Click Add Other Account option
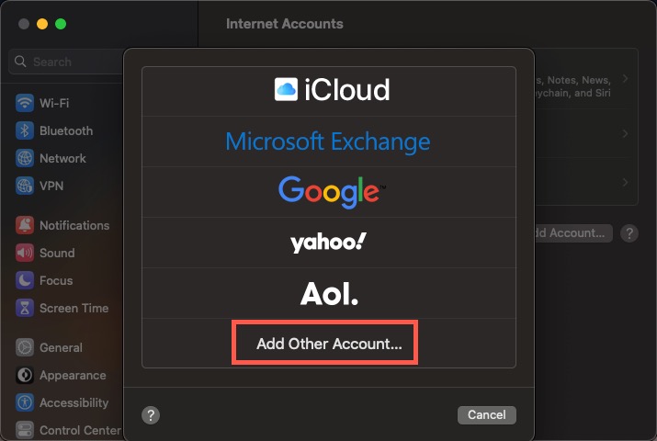This screenshot has height=441, width=657. (x=329, y=345)
